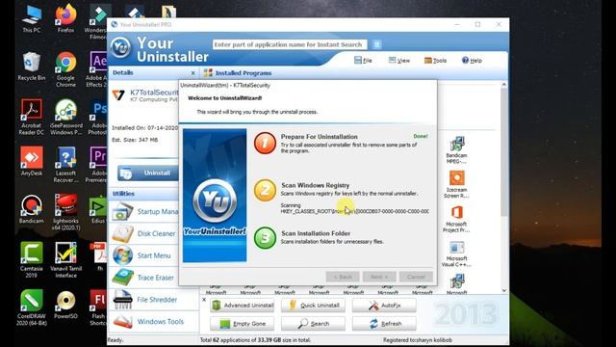Open Lazesoft Recover desktop shortcut

[66, 165]
